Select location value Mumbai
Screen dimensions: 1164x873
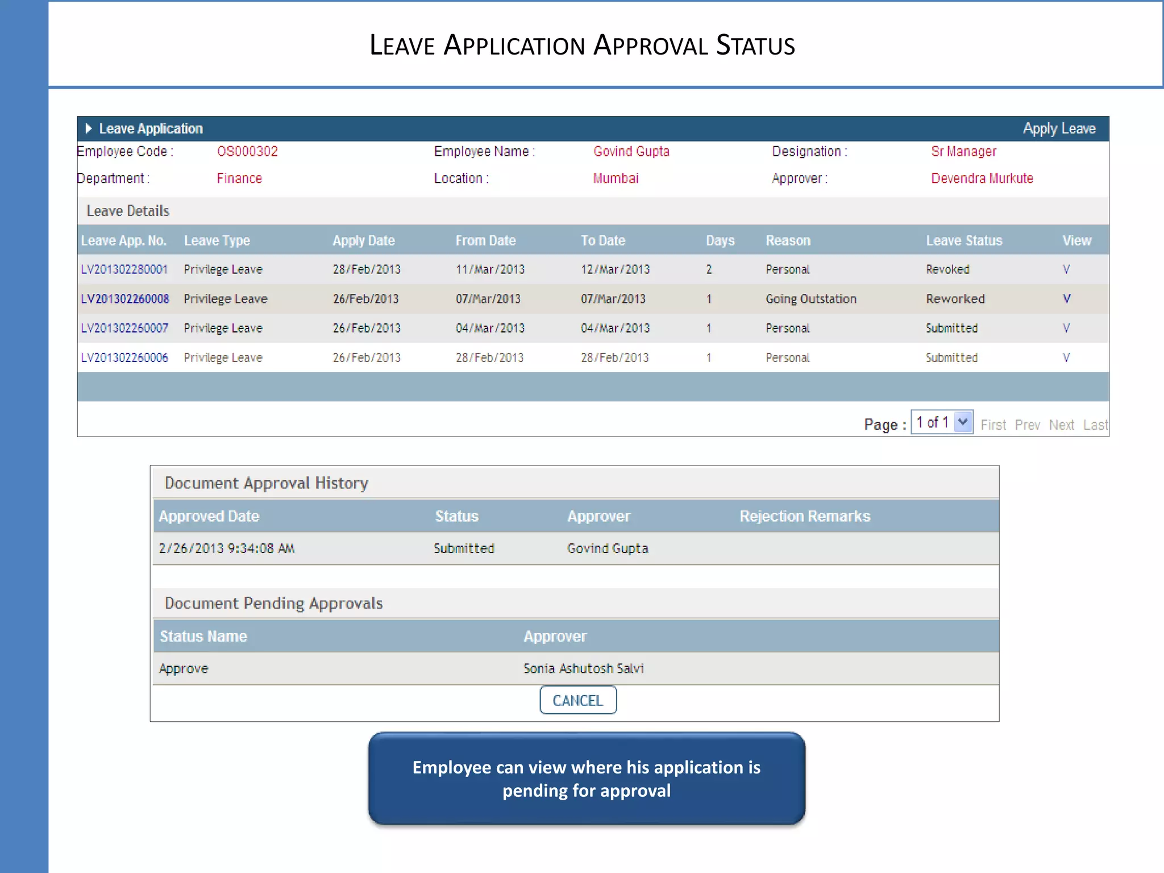click(616, 178)
